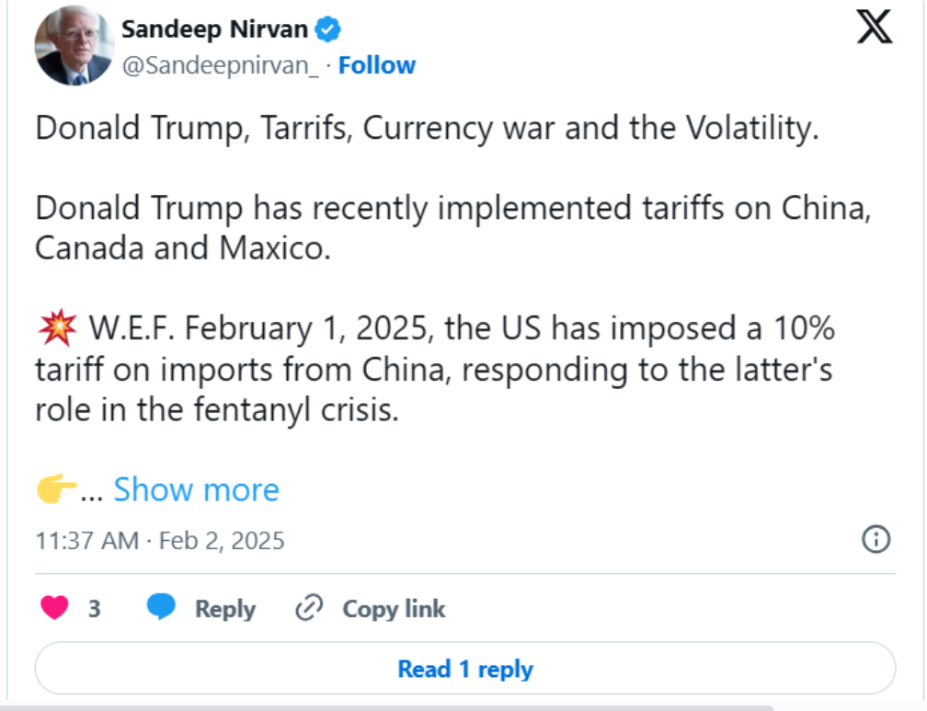Click the chain link copy icon
927x711 pixels.
click(x=309, y=607)
